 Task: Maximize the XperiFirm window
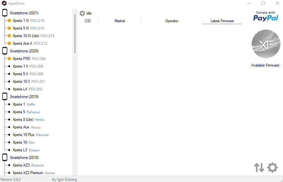[263, 3]
